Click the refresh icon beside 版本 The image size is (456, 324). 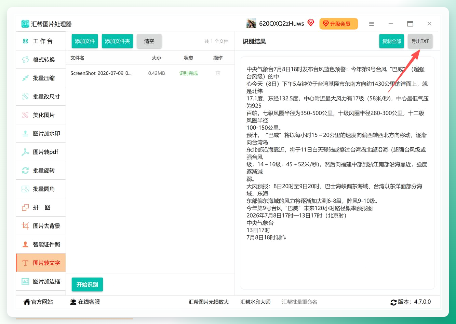[393, 302]
